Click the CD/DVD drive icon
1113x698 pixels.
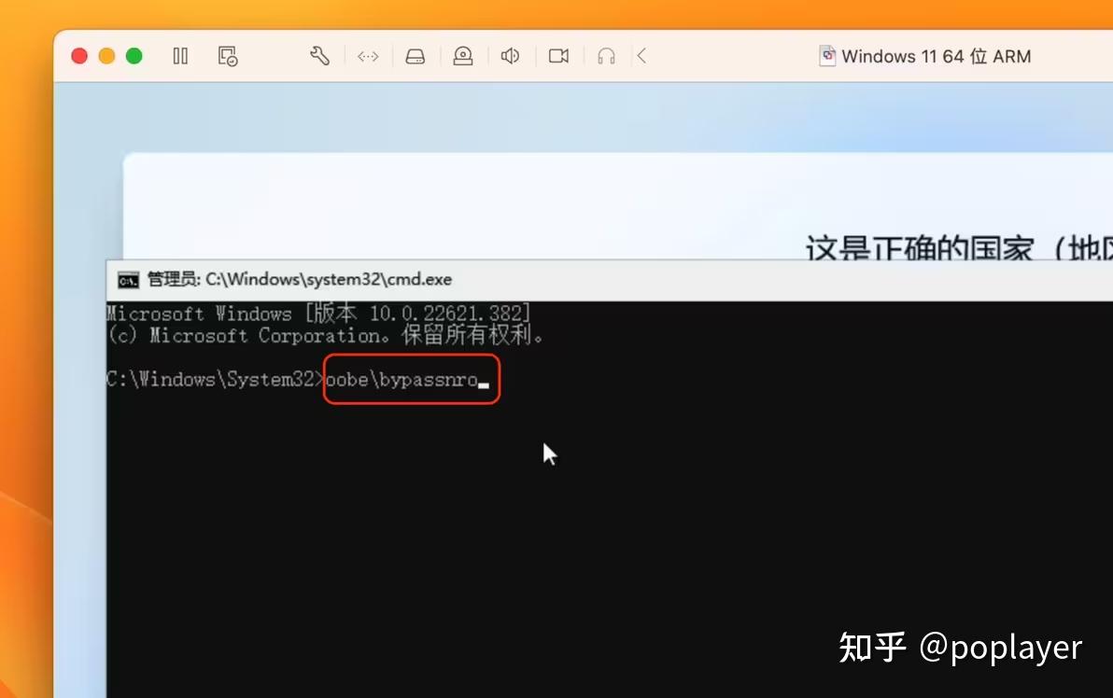coord(463,56)
